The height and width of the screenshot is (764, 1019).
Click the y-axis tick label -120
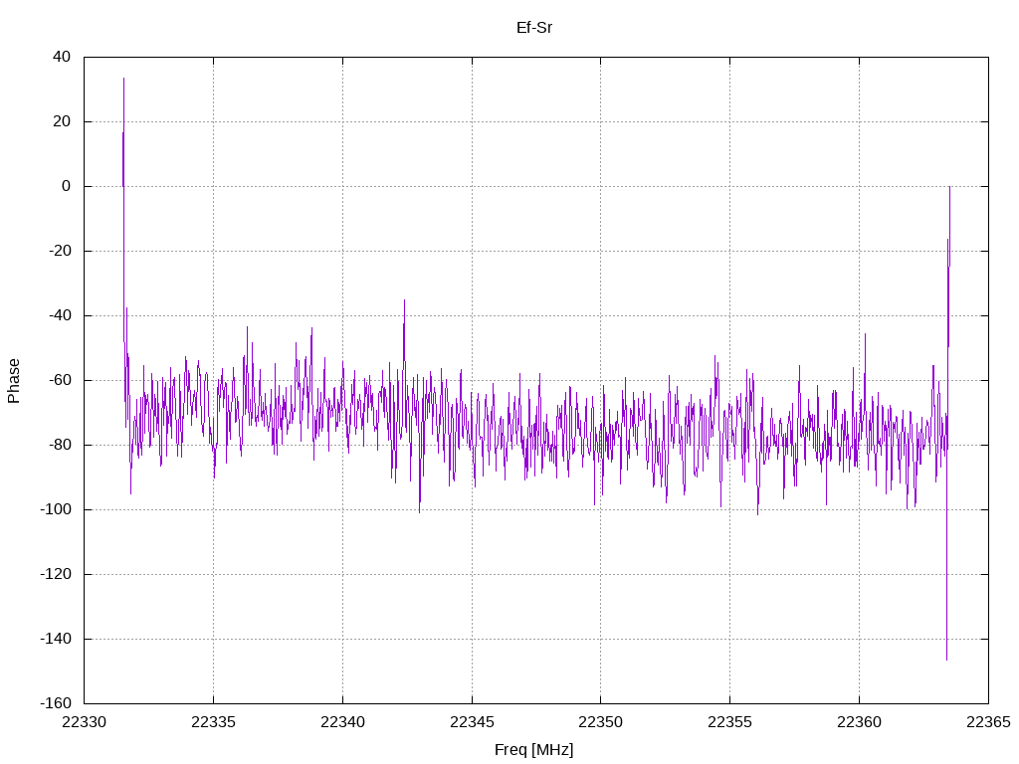coord(56,574)
